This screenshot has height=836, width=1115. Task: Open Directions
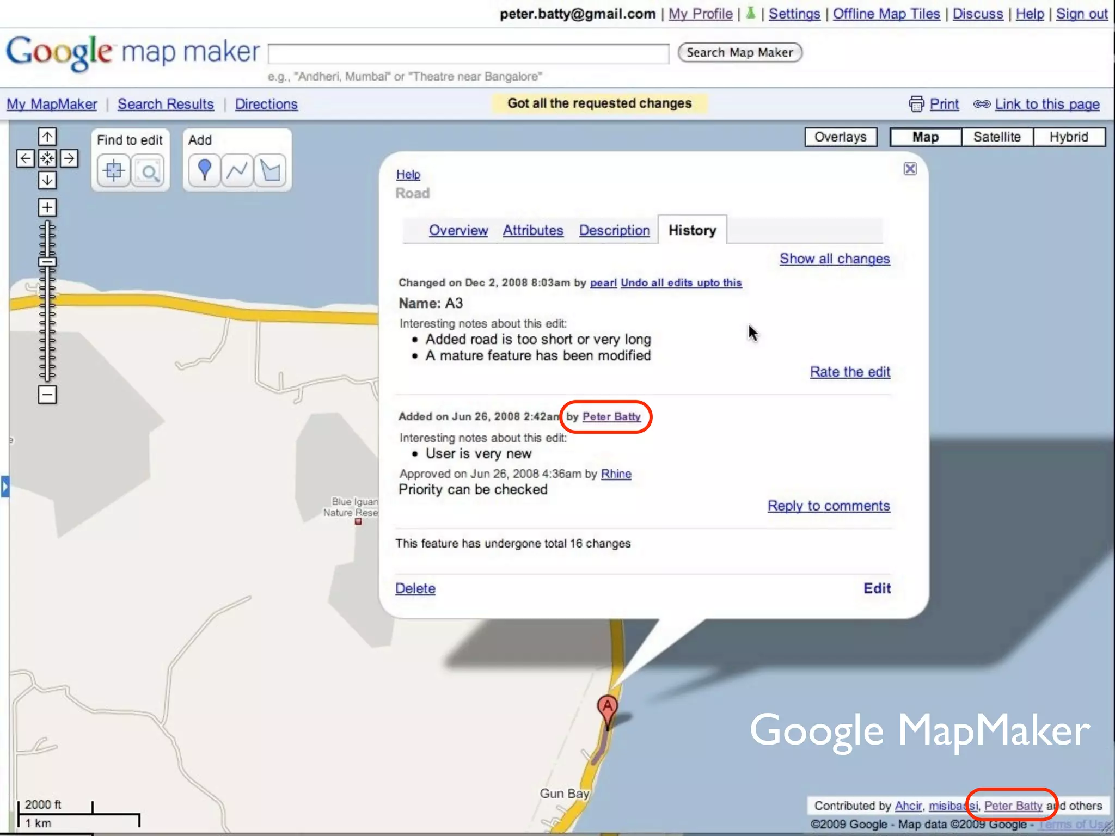[266, 104]
